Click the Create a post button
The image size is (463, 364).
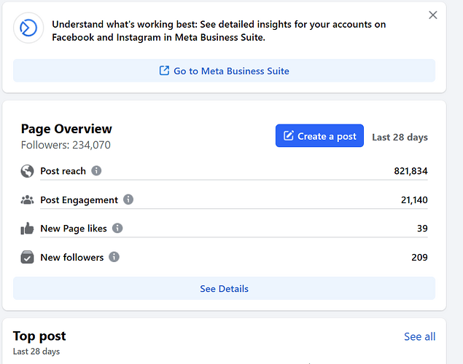pos(319,135)
